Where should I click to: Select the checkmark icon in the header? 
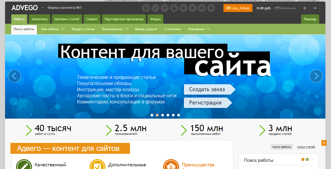pyautogui.click(x=155, y=8)
